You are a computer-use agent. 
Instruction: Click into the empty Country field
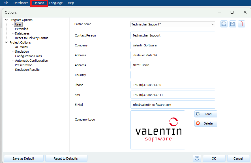tap(173, 75)
